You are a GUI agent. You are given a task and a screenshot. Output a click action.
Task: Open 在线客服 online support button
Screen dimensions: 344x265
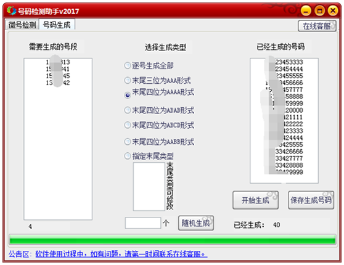317,26
